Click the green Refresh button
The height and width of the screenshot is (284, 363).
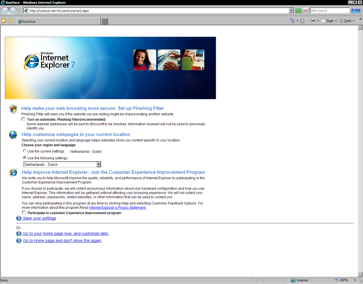click(x=298, y=11)
